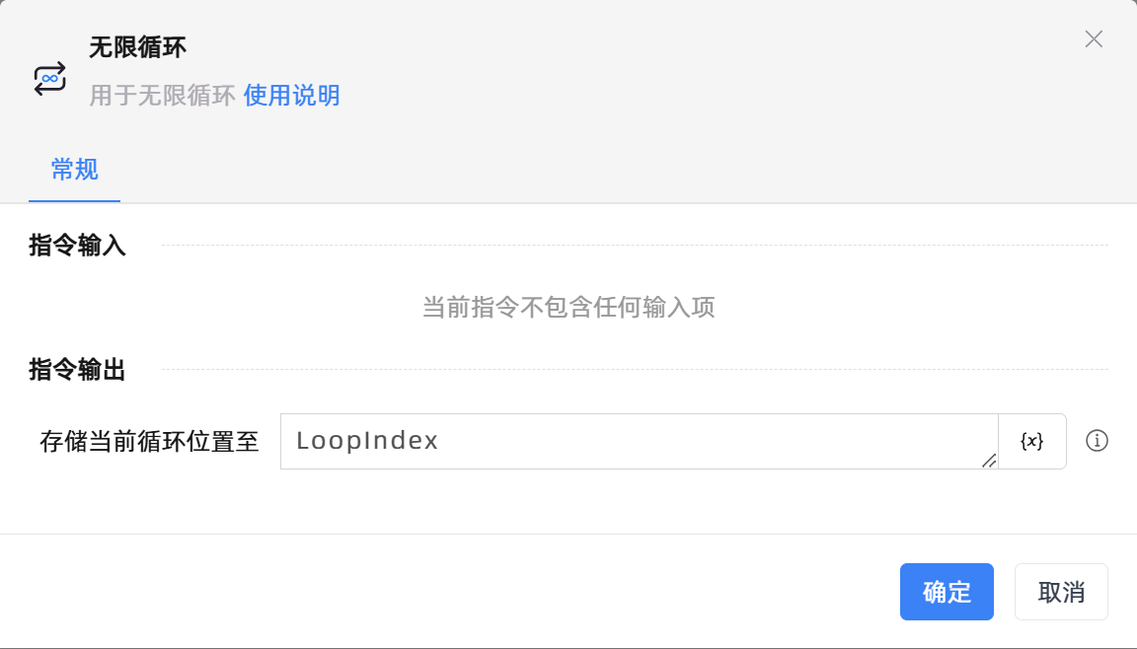Image resolution: width=1137 pixels, height=649 pixels.
Task: Click the info icon beside LoopIndex field
Action: [1097, 441]
